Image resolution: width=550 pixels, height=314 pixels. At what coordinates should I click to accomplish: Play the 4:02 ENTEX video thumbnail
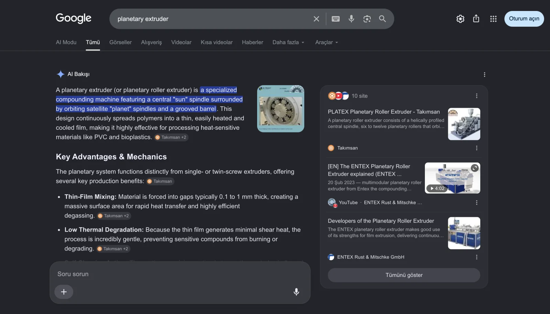pos(452,178)
